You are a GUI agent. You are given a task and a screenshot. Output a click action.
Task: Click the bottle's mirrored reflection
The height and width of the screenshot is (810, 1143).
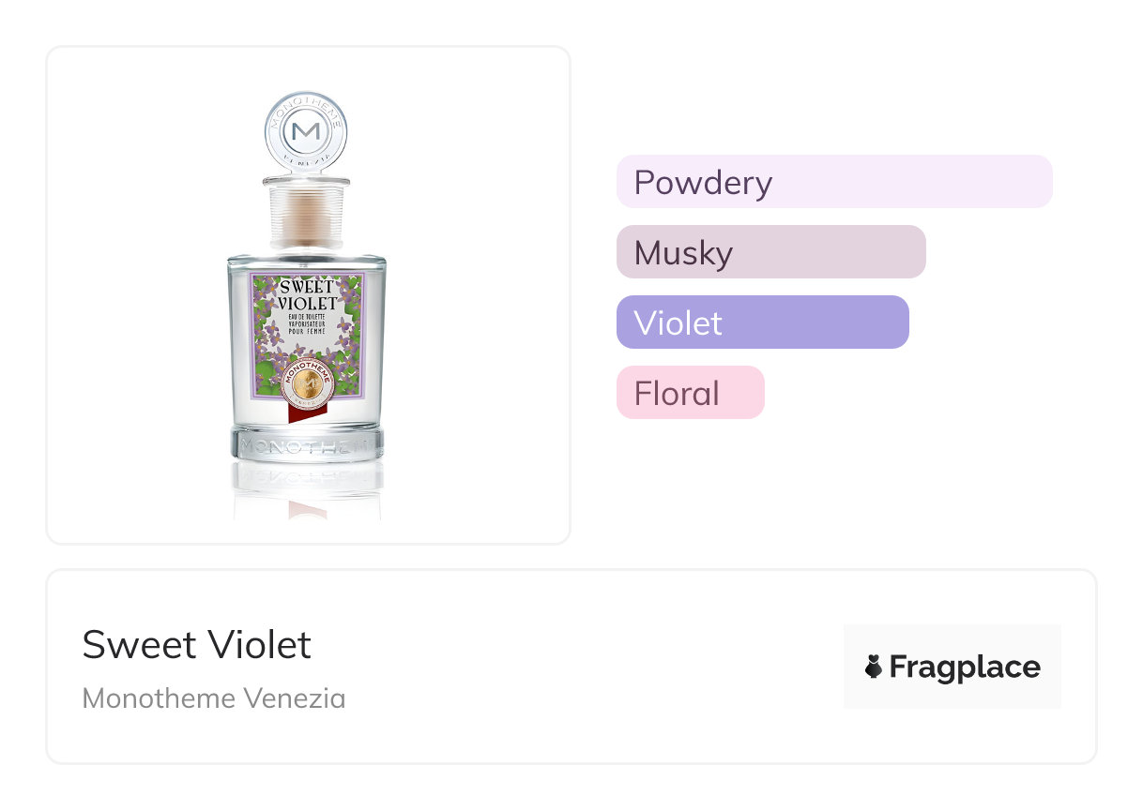click(x=307, y=489)
